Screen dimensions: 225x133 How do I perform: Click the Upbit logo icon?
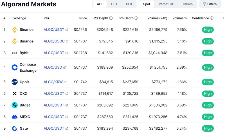15,82
